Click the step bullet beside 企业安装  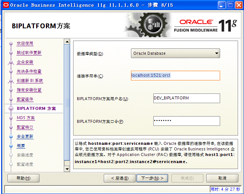11,62
